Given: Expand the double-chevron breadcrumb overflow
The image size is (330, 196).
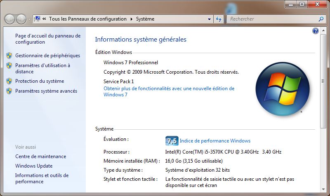Looking at the screenshot, I should 44,19.
